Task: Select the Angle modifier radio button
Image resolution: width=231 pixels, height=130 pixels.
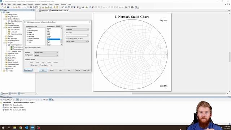Action: (46, 62)
